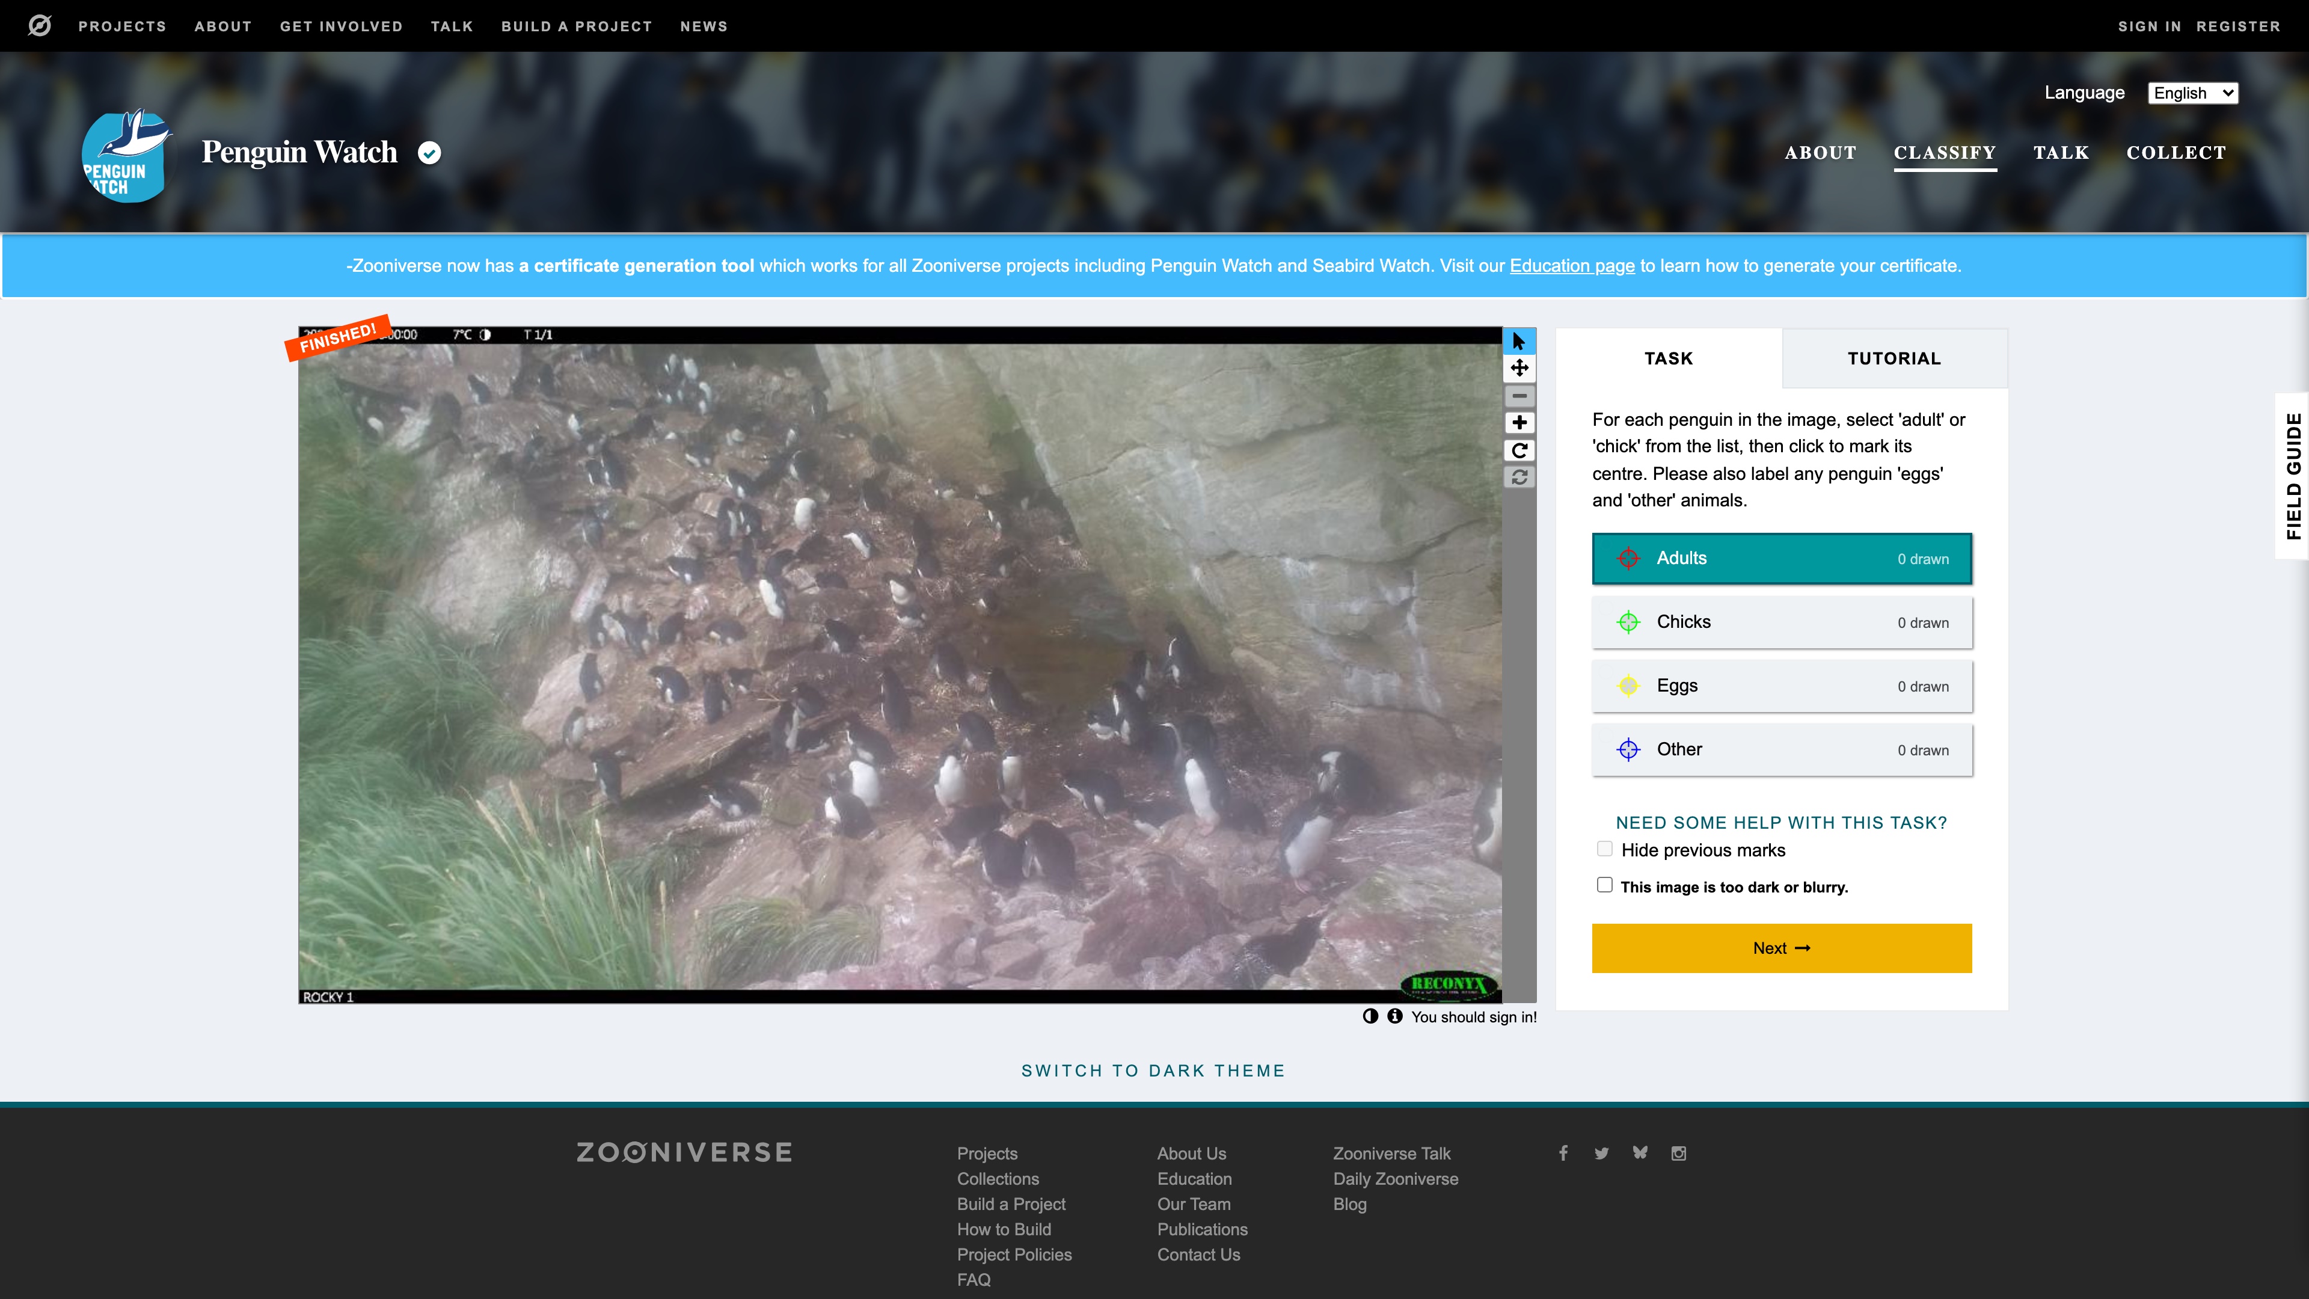Open Projects in top navigation
Viewport: 2309px width, 1299px height.
(122, 26)
